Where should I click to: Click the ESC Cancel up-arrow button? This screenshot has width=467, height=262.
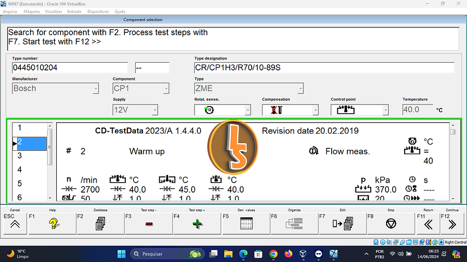[15, 223]
